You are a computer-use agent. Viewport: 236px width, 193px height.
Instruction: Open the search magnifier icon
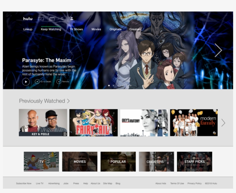[62, 18]
